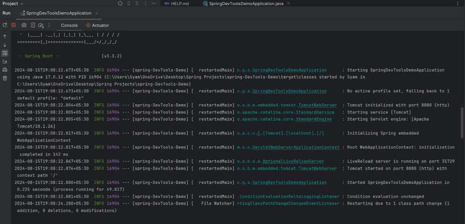The height and width of the screenshot is (224, 465).
Task: Click SpringDevToolsDemoApplication link on 'No active profile' line
Action: (x=289, y=91)
